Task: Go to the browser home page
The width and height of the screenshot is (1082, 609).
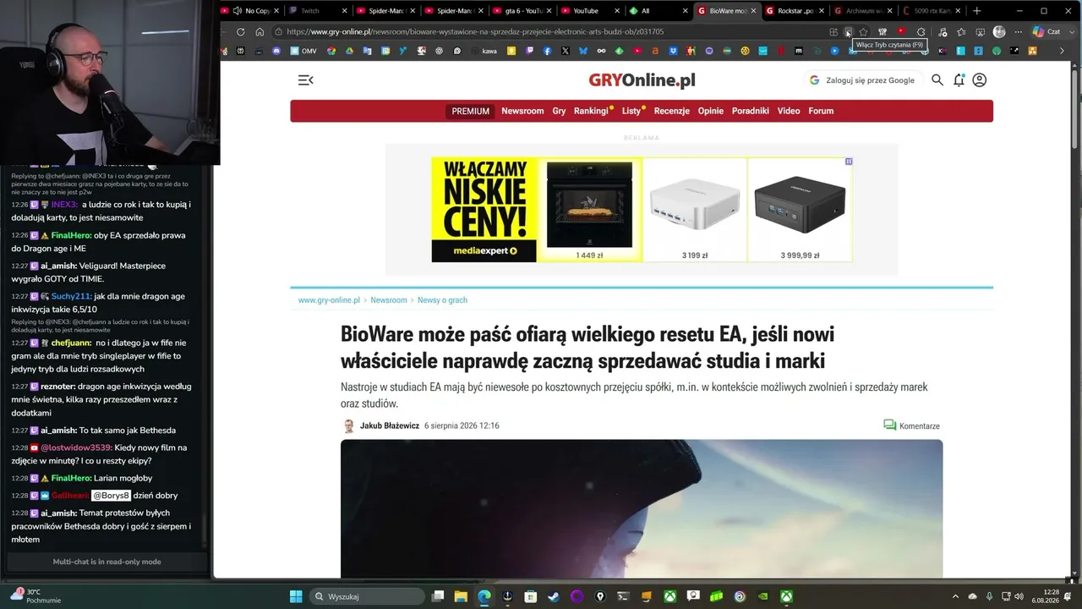Action: coord(260,32)
